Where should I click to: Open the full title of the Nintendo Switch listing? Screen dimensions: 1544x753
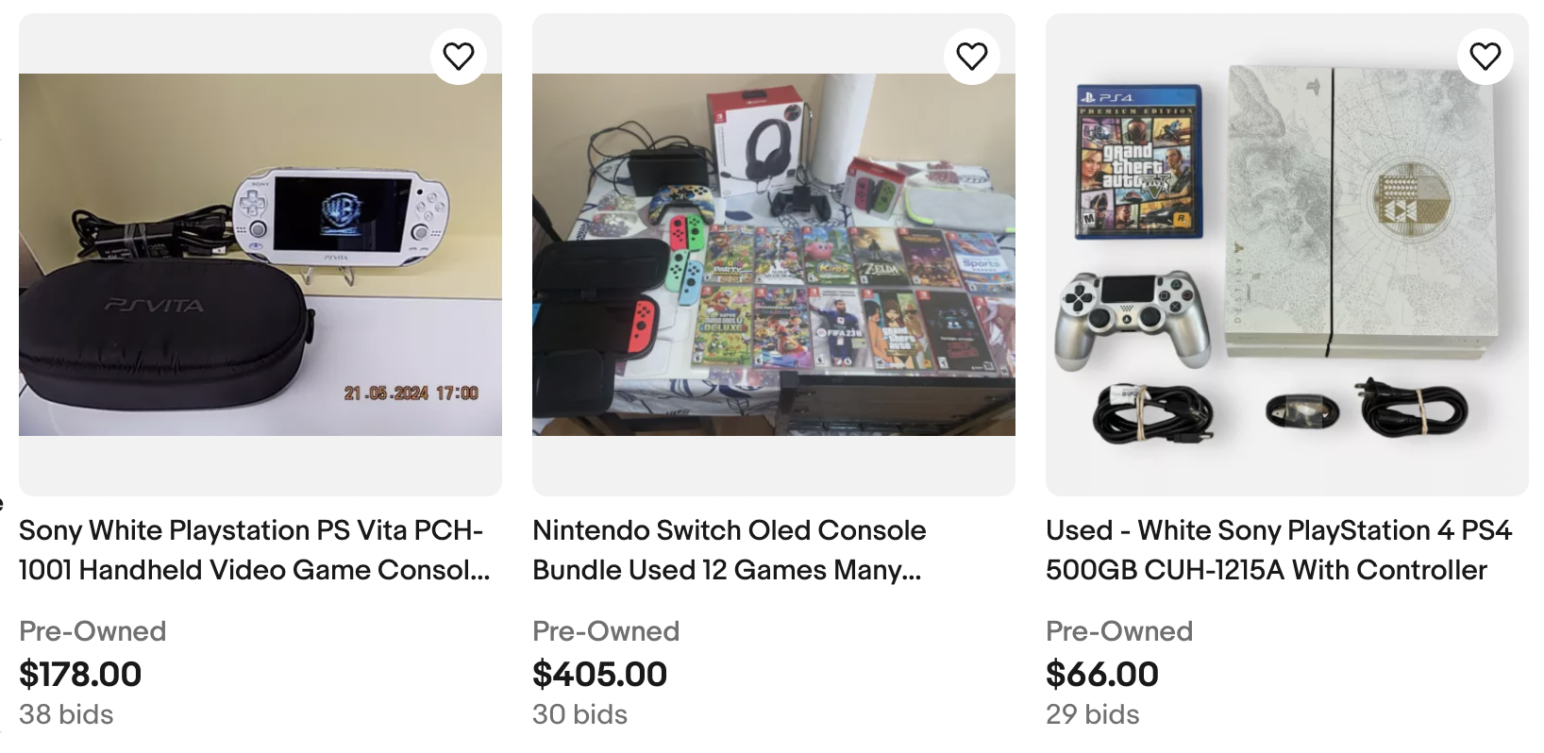point(729,550)
